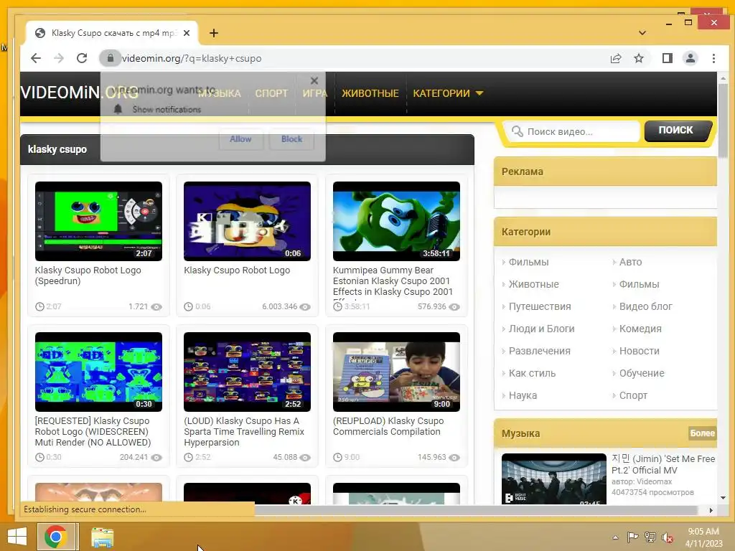Click the Более button in Музыка section

pyautogui.click(x=702, y=433)
